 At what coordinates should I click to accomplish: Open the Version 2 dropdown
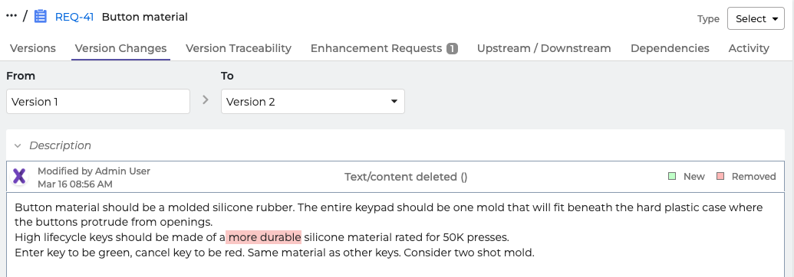point(312,102)
